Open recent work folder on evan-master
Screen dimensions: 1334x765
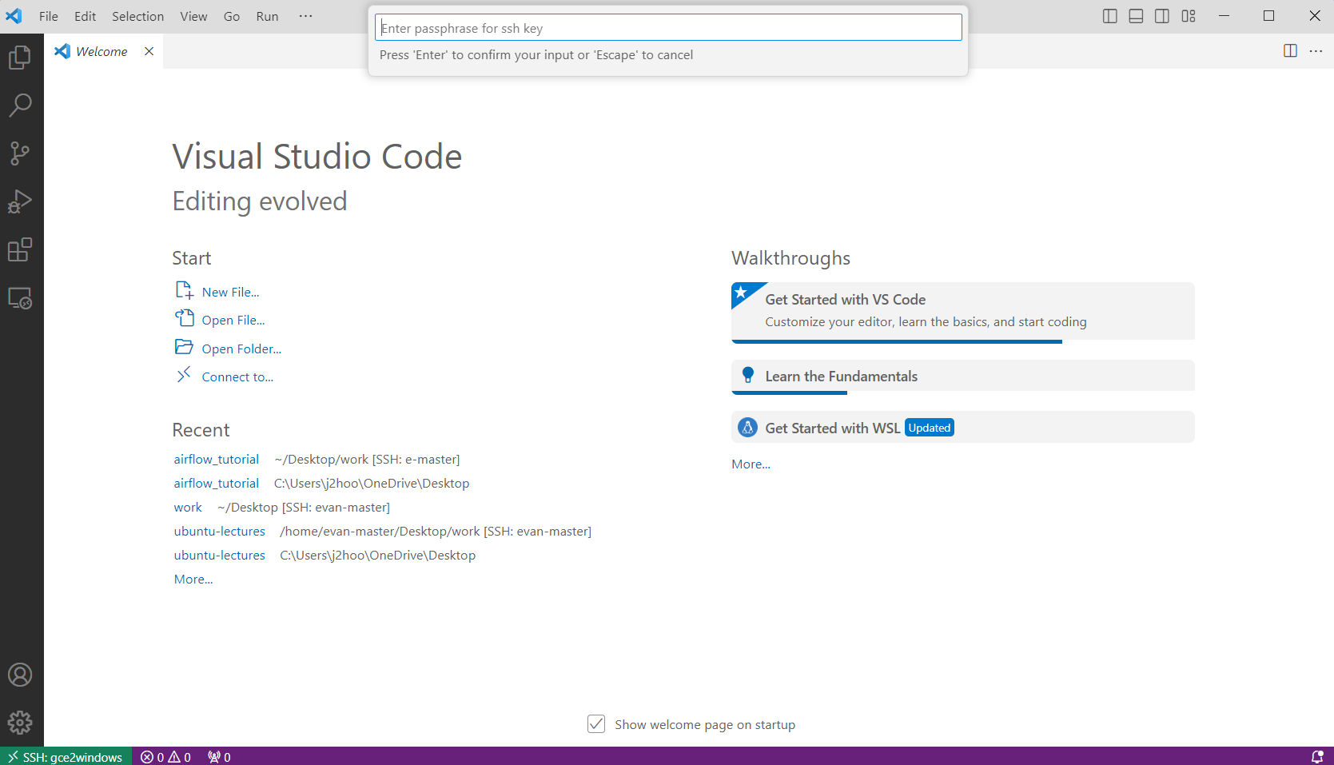pos(188,508)
